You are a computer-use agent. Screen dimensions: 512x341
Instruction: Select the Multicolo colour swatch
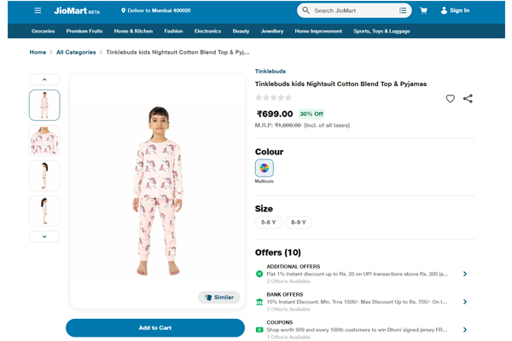265,168
